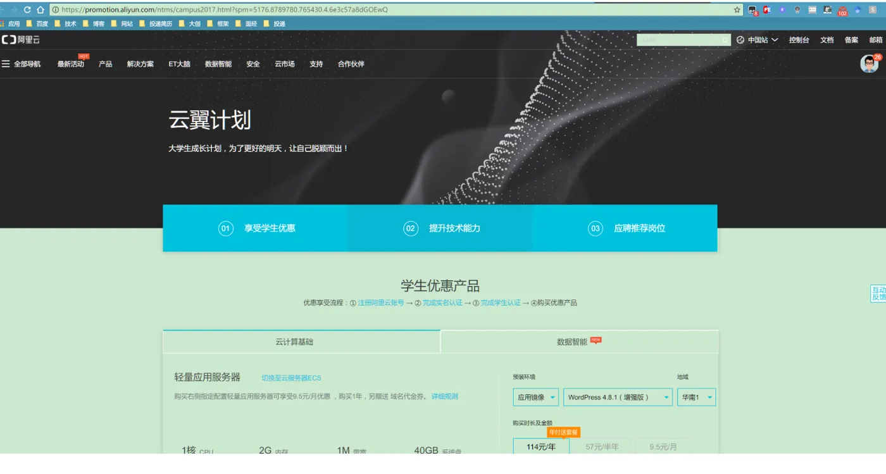Screen dimensions: 886x474
Task: Open 云市场 nav menu
Action: (x=285, y=64)
